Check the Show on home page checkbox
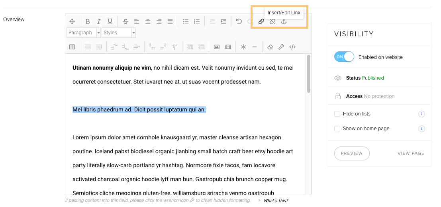Image resolution: width=441 pixels, height=207 pixels. (337, 129)
